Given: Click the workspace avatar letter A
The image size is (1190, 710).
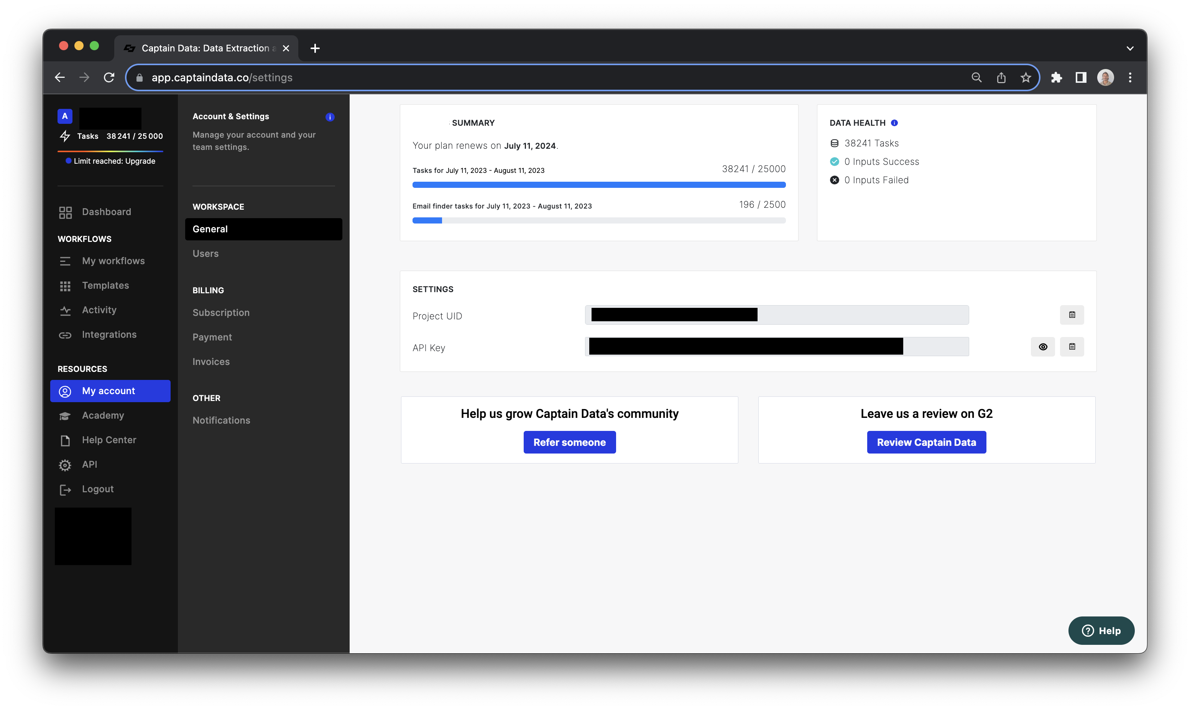Looking at the screenshot, I should 65,116.
